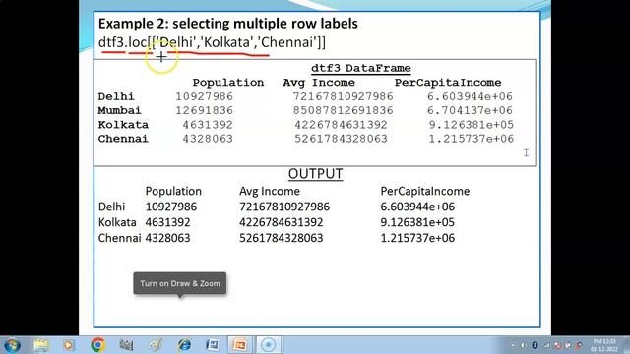Switch to the Microsoft Word taskbar icon
Image resolution: width=630 pixels, height=354 pixels.
coord(213,345)
